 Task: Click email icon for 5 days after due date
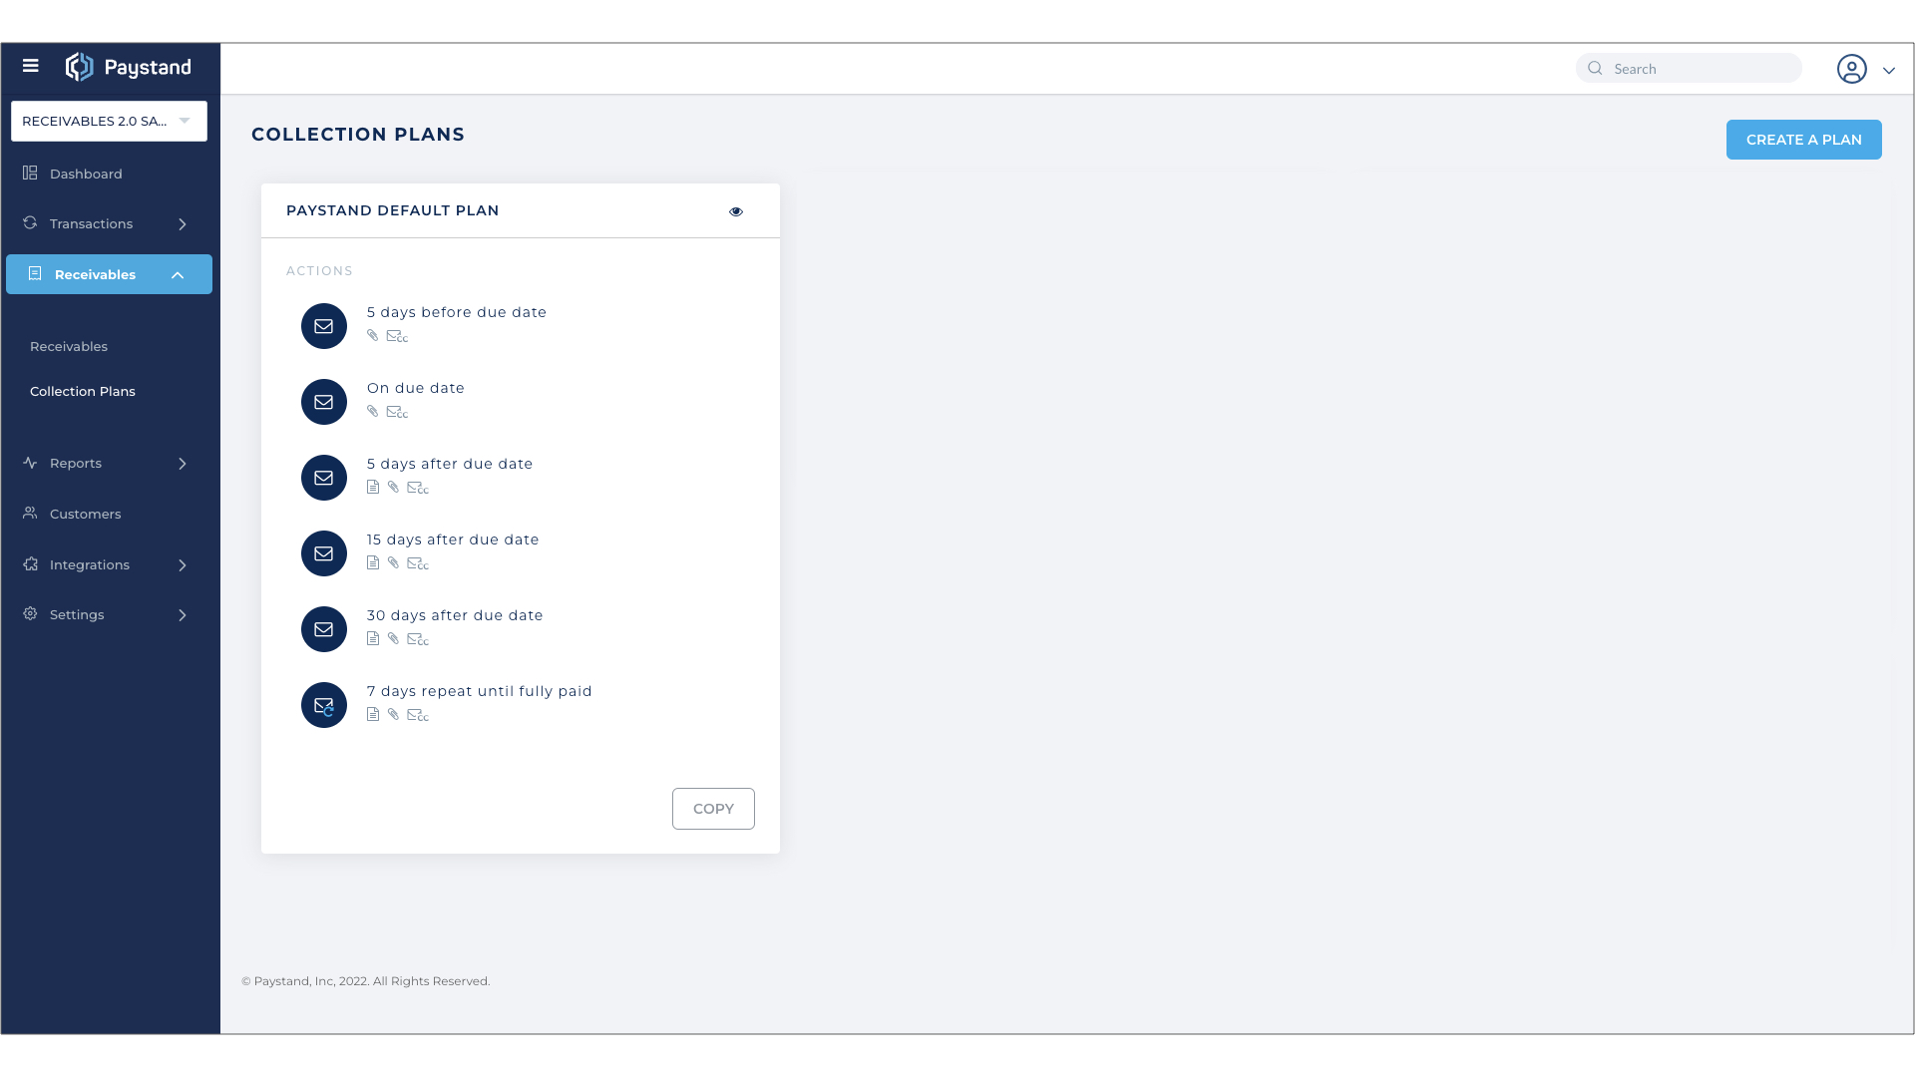point(324,478)
